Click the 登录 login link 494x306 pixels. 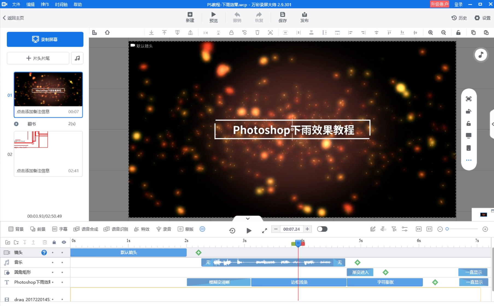pos(458,4)
